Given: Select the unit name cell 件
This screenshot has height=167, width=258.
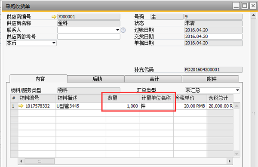Looking at the screenshot, I should 157,106.
